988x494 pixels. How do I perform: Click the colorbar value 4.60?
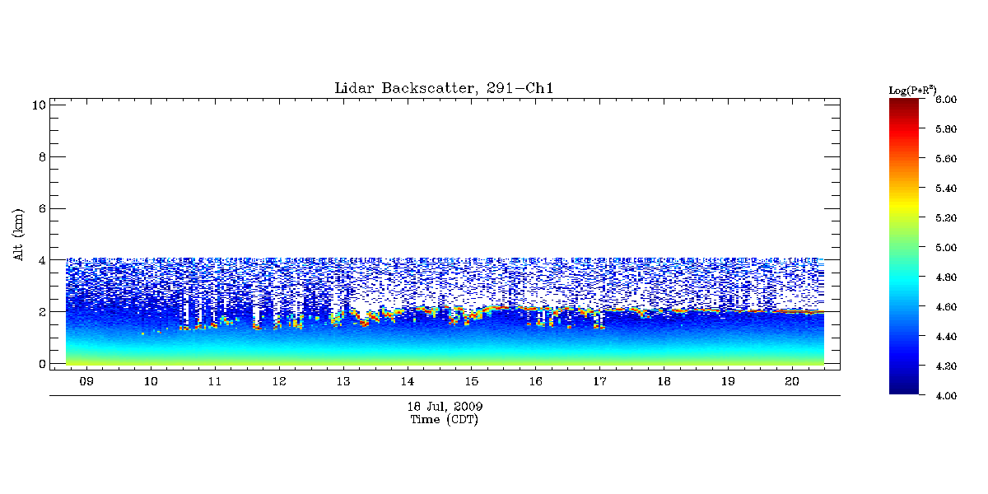pos(945,307)
